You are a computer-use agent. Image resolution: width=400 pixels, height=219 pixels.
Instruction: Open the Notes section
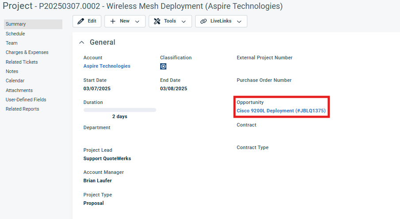click(12, 71)
